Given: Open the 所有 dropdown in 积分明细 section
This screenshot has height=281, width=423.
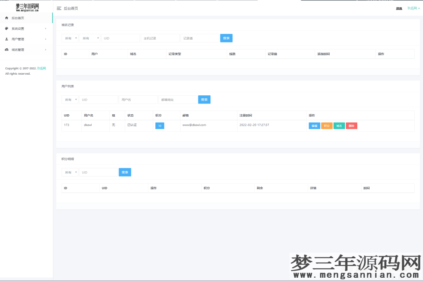Looking at the screenshot, I should (x=70, y=172).
